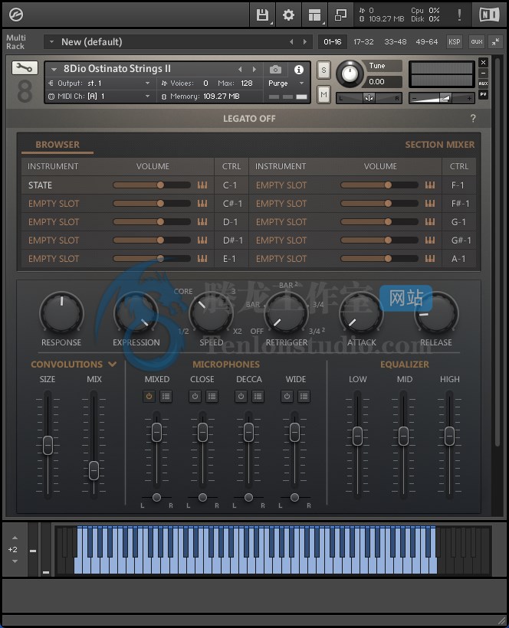Click the Kontakt logo icon
The image size is (509, 628).
(x=16, y=15)
